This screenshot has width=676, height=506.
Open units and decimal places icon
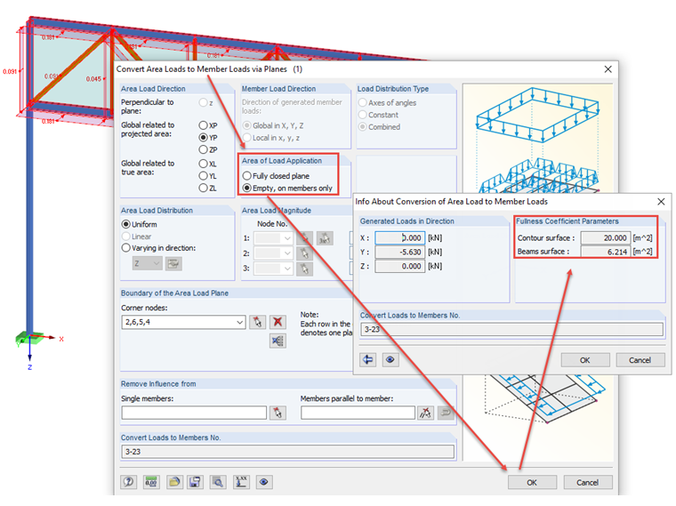[151, 481]
